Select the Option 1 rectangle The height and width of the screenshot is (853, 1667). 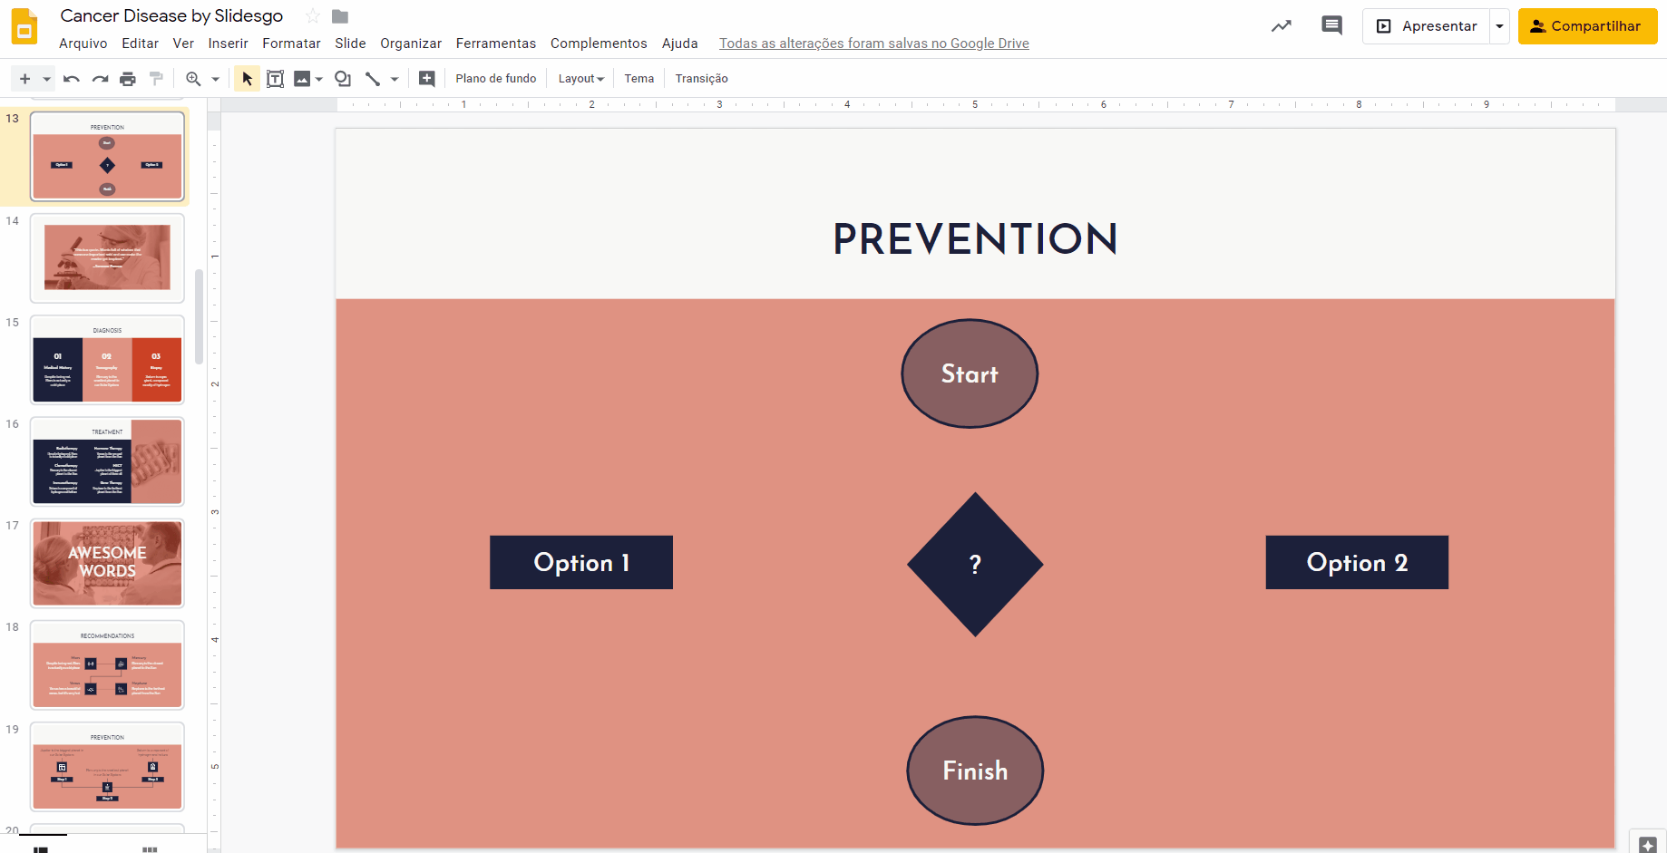581,562
